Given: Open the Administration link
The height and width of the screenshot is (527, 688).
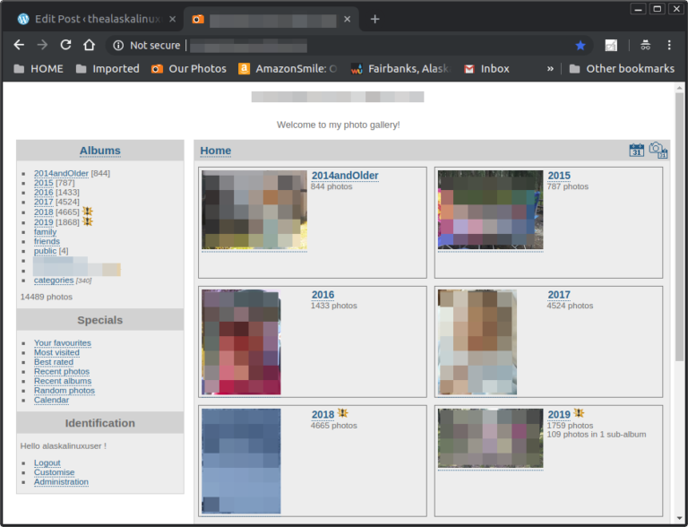Looking at the screenshot, I should (61, 482).
